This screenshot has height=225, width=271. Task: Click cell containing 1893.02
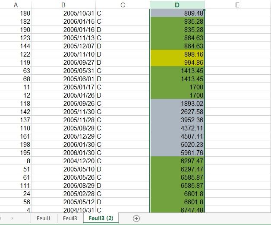177,103
